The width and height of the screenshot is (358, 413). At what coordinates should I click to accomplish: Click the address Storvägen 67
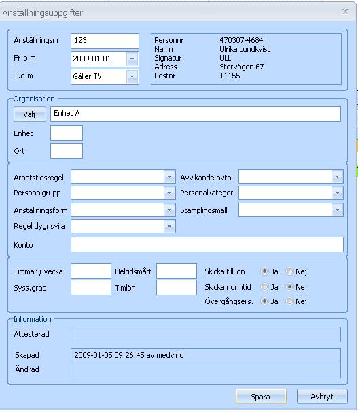[x=241, y=67]
